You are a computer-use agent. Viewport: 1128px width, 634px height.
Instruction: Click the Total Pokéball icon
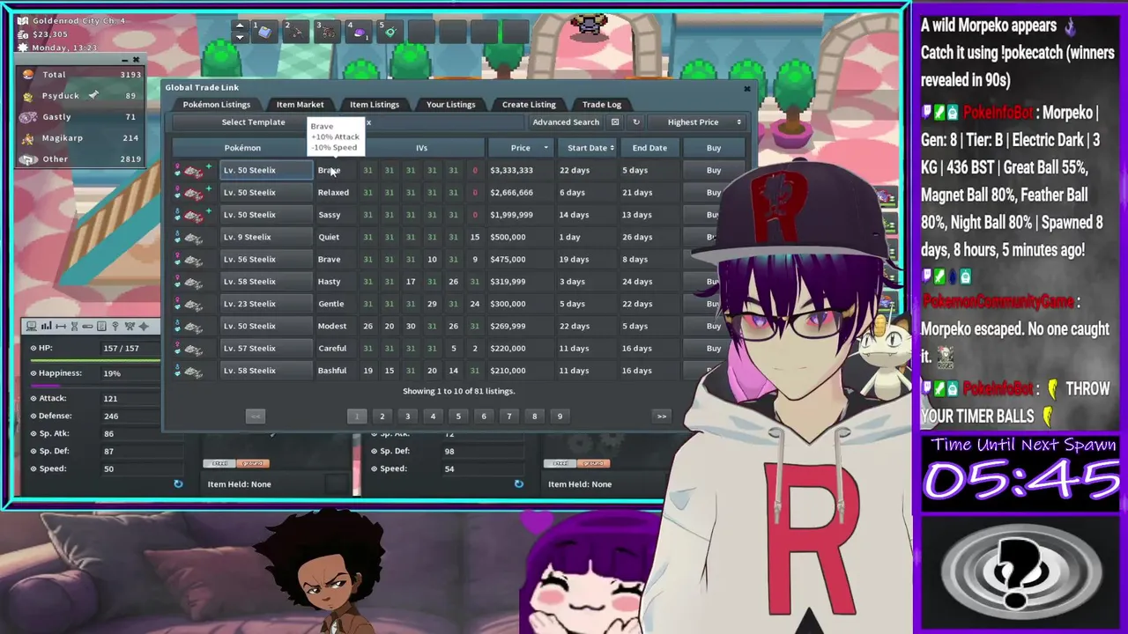28,75
